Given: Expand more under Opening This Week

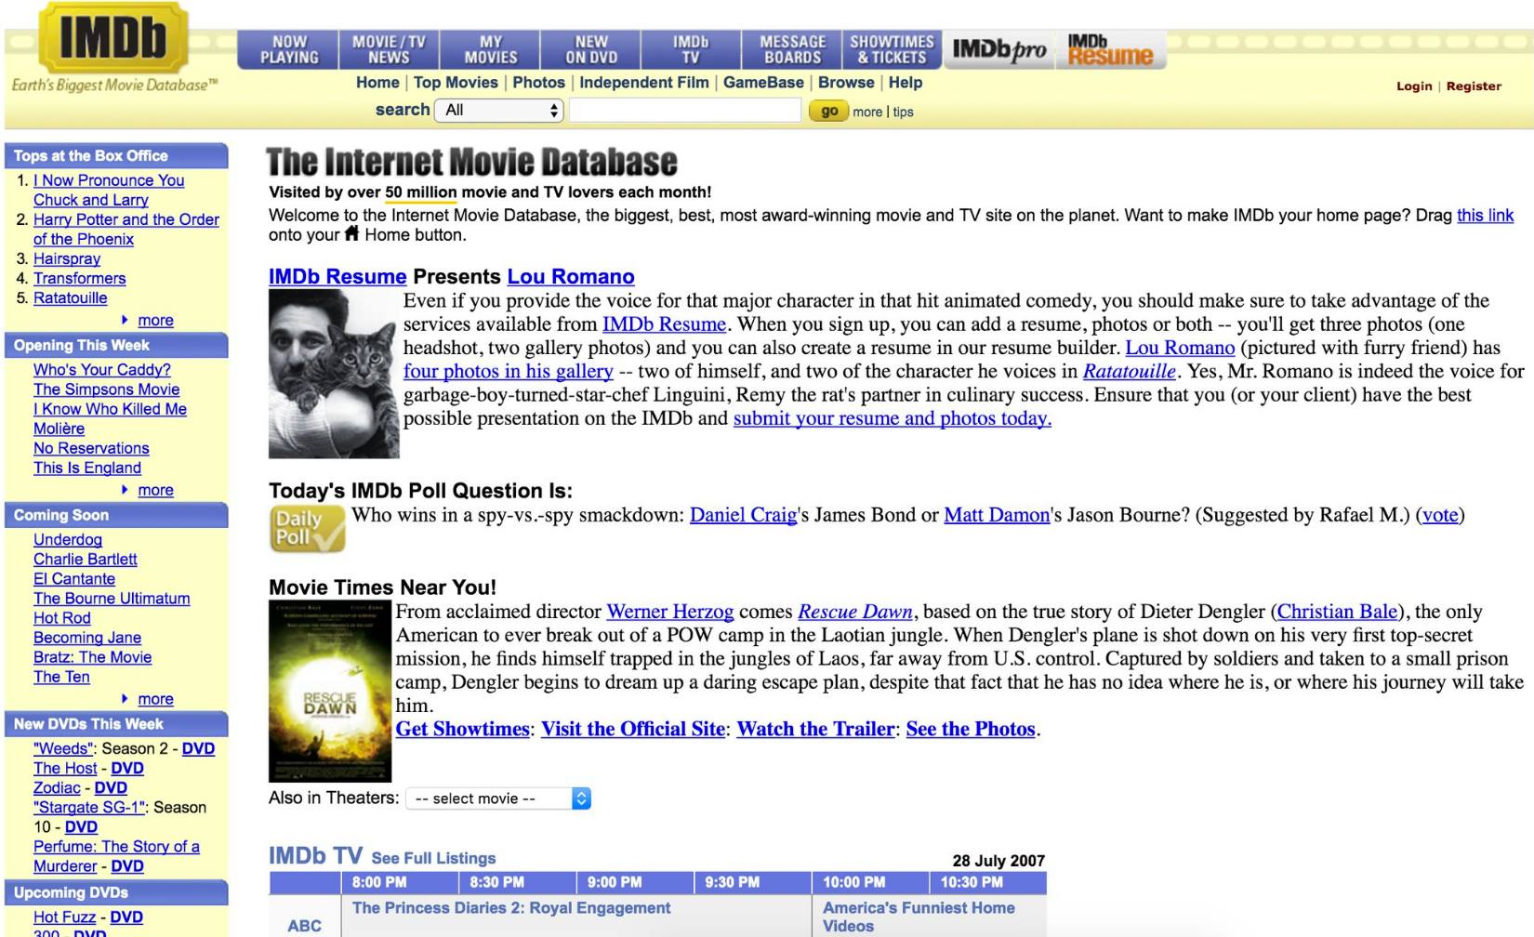Looking at the screenshot, I should point(155,491).
